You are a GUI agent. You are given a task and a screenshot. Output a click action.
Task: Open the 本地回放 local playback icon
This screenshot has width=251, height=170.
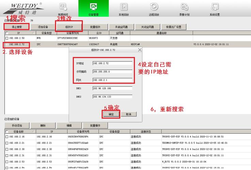[x=124, y=7]
